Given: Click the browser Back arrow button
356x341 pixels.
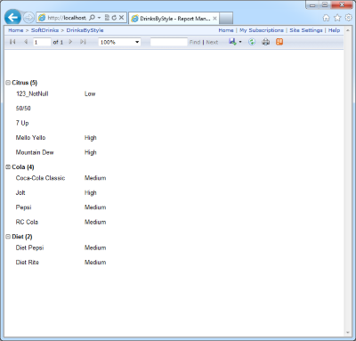Looking at the screenshot, I should [12, 18].
